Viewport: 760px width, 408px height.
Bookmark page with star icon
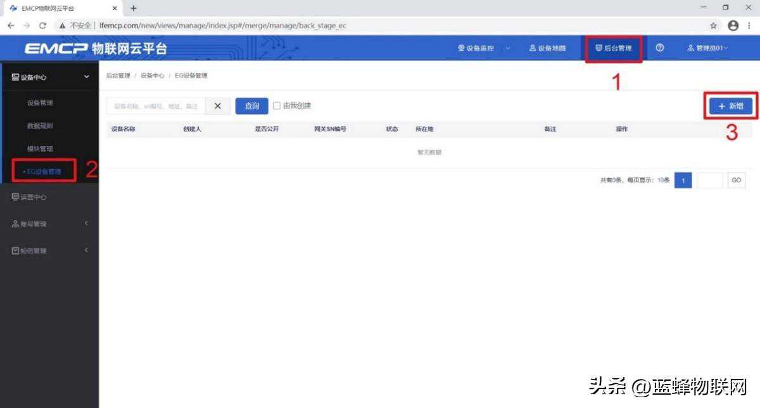tap(714, 25)
